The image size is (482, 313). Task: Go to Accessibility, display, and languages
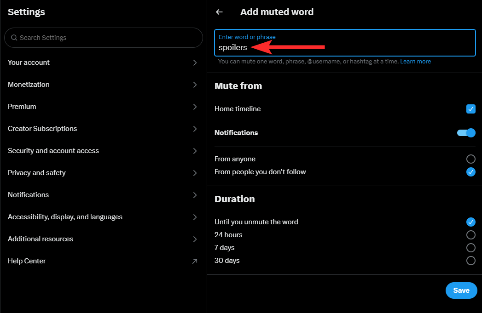coord(65,217)
